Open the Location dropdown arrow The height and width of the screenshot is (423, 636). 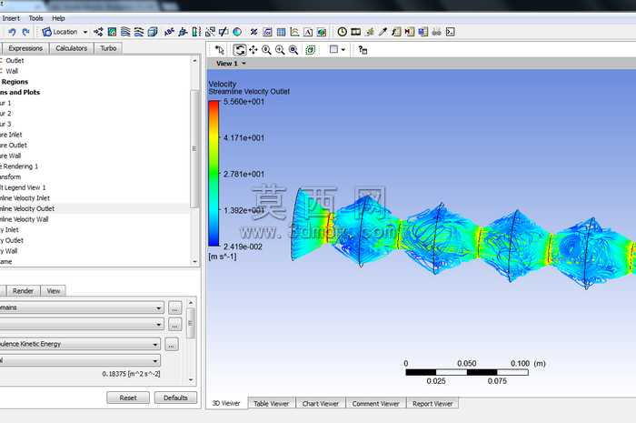(x=85, y=32)
